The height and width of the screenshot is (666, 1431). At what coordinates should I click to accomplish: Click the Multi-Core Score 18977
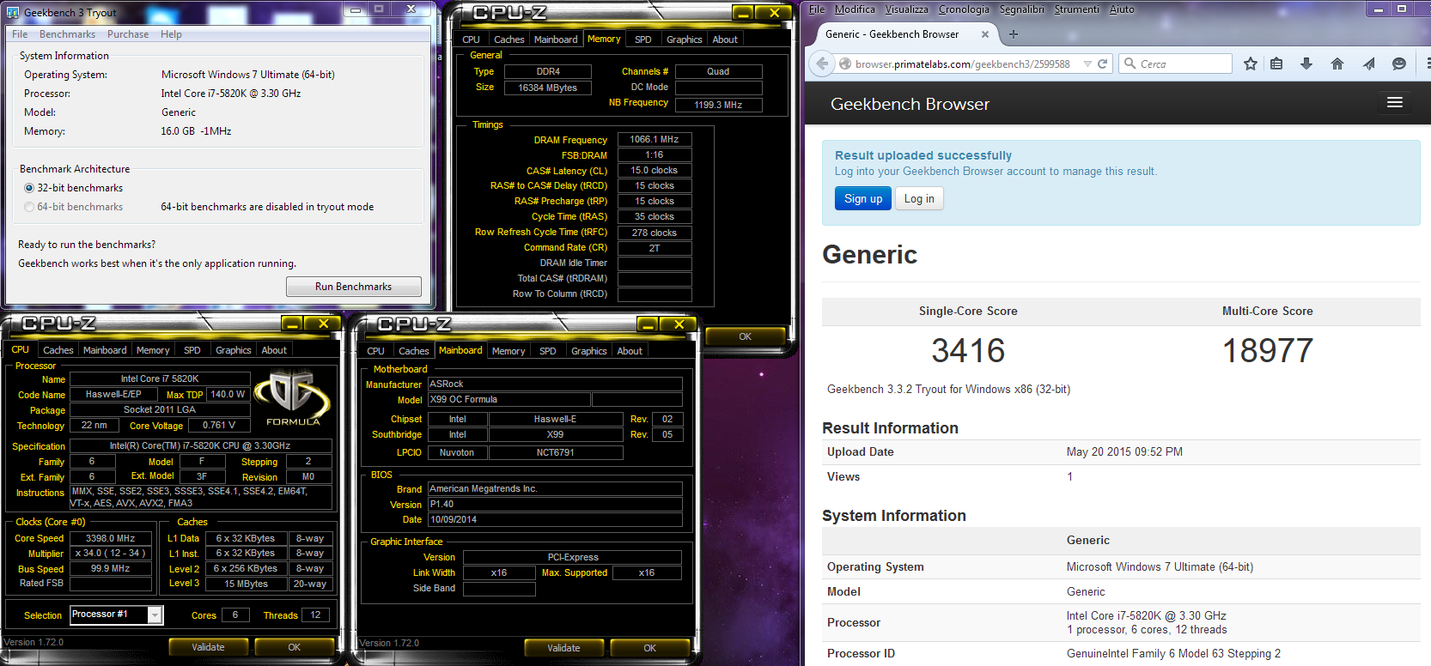click(1268, 350)
